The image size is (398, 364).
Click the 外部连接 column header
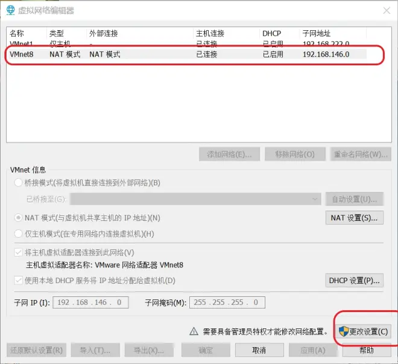104,33
